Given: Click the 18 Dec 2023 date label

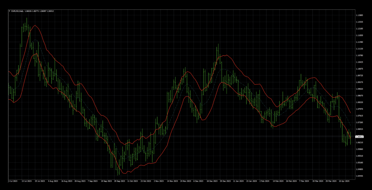Looking at the screenshot, I should click(213, 181).
